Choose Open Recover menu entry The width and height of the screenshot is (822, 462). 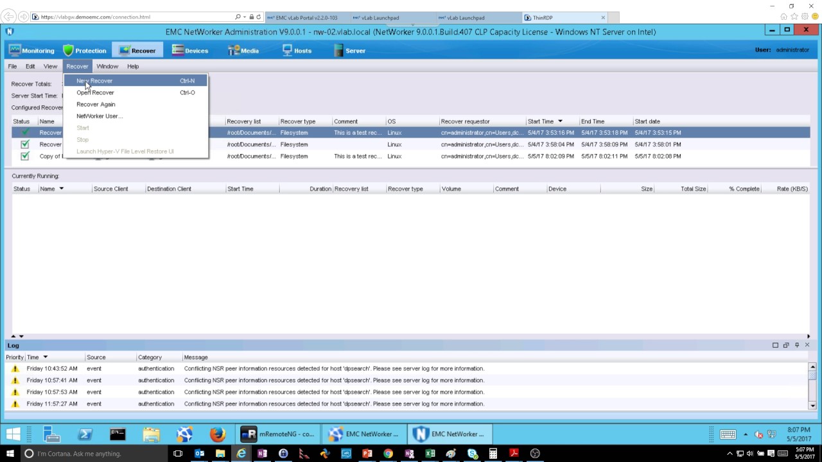tap(136, 92)
